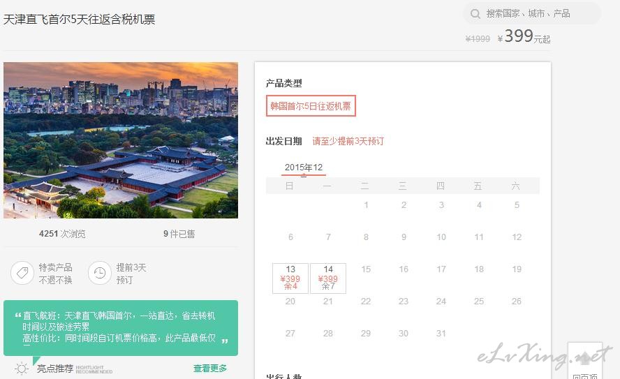This screenshot has width=620, height=379.
Task: Click the 9 件已售 sold count
Action: pos(179,234)
